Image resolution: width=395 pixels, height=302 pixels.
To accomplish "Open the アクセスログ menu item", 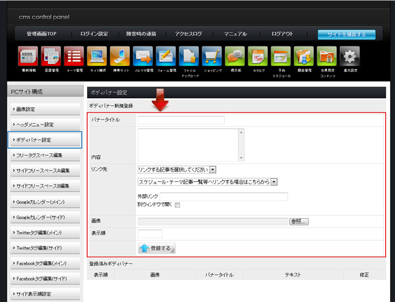I will pyautogui.click(x=188, y=34).
